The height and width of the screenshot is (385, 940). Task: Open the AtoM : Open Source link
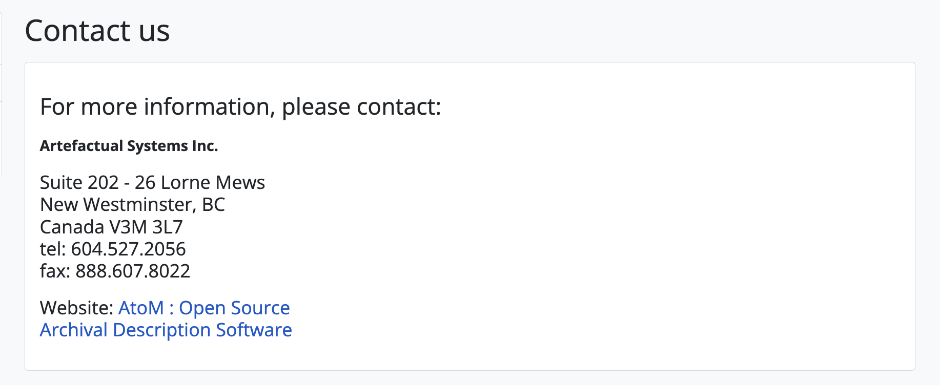tap(204, 308)
